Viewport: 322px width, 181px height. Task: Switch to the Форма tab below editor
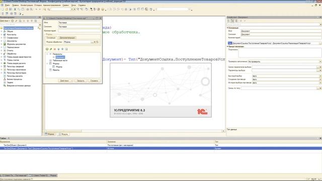pyautogui.click(x=50, y=134)
